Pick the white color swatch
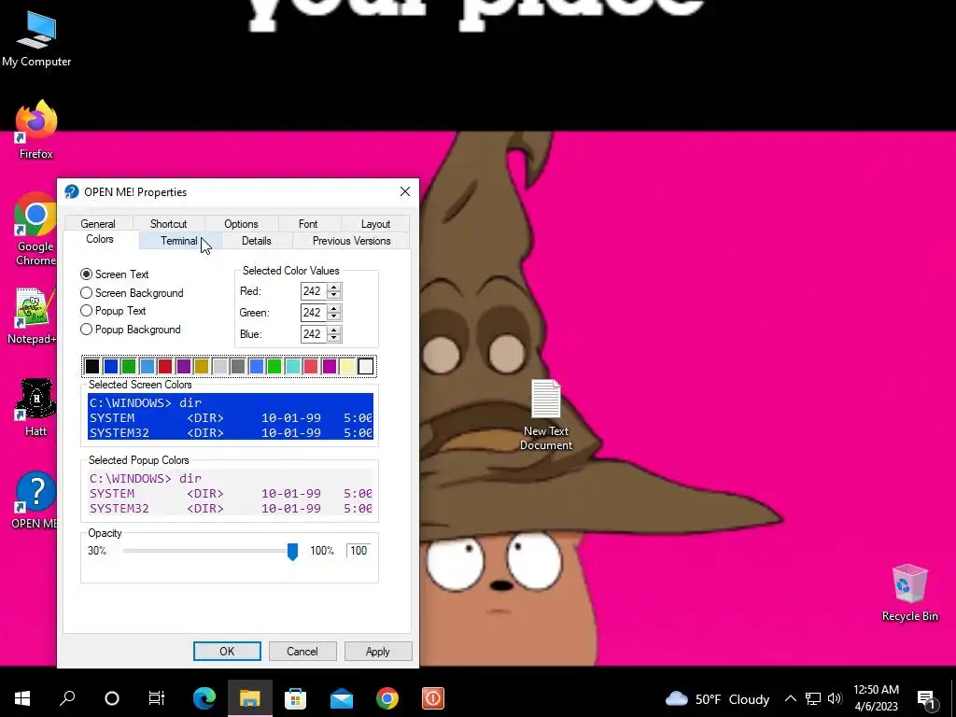The width and height of the screenshot is (956, 717). coord(366,366)
